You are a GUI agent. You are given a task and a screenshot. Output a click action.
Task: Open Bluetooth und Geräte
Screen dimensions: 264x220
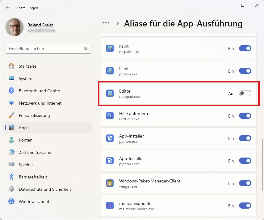coord(48,91)
